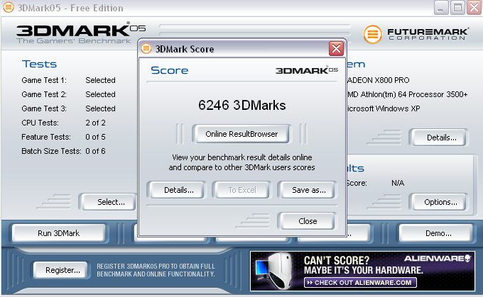Click the Alienware advertisement banner
The height and width of the screenshot is (297, 483).
point(362,271)
